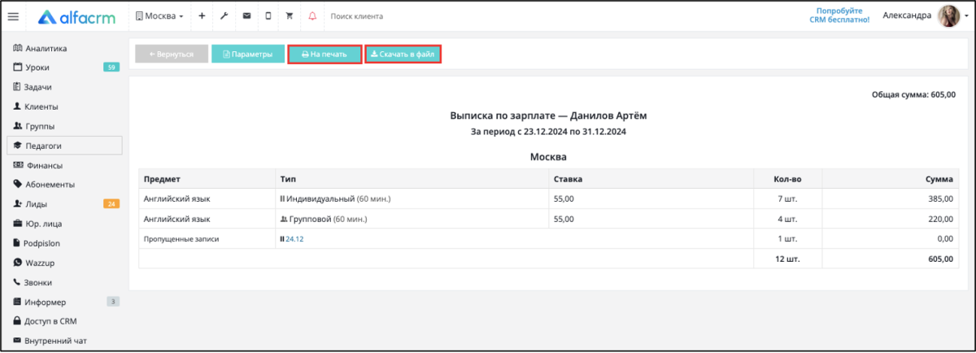976x353 pixels.
Task: Open the red notifications bell
Action: (312, 16)
